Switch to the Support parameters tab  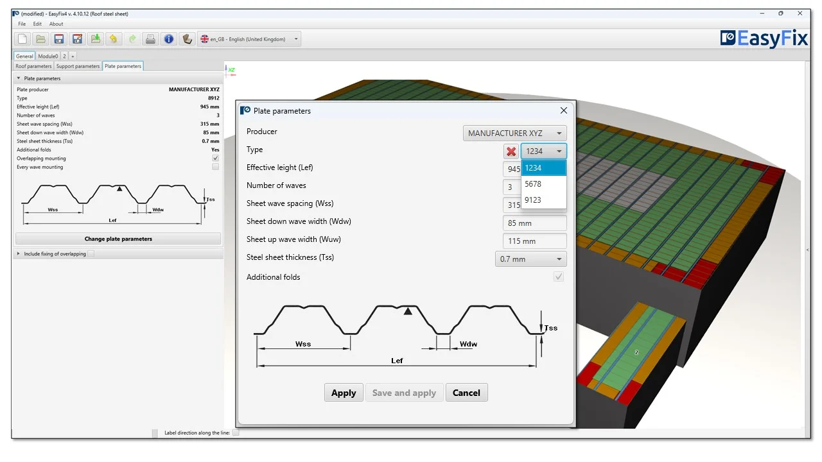point(78,66)
